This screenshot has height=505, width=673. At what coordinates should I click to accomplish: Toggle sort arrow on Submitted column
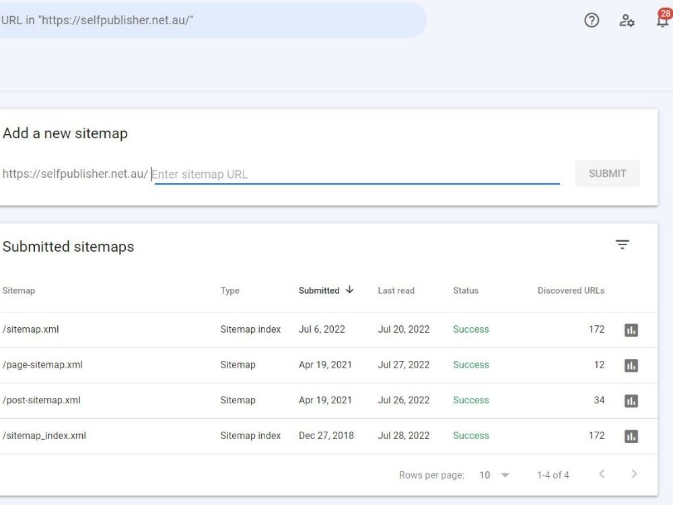click(x=350, y=290)
